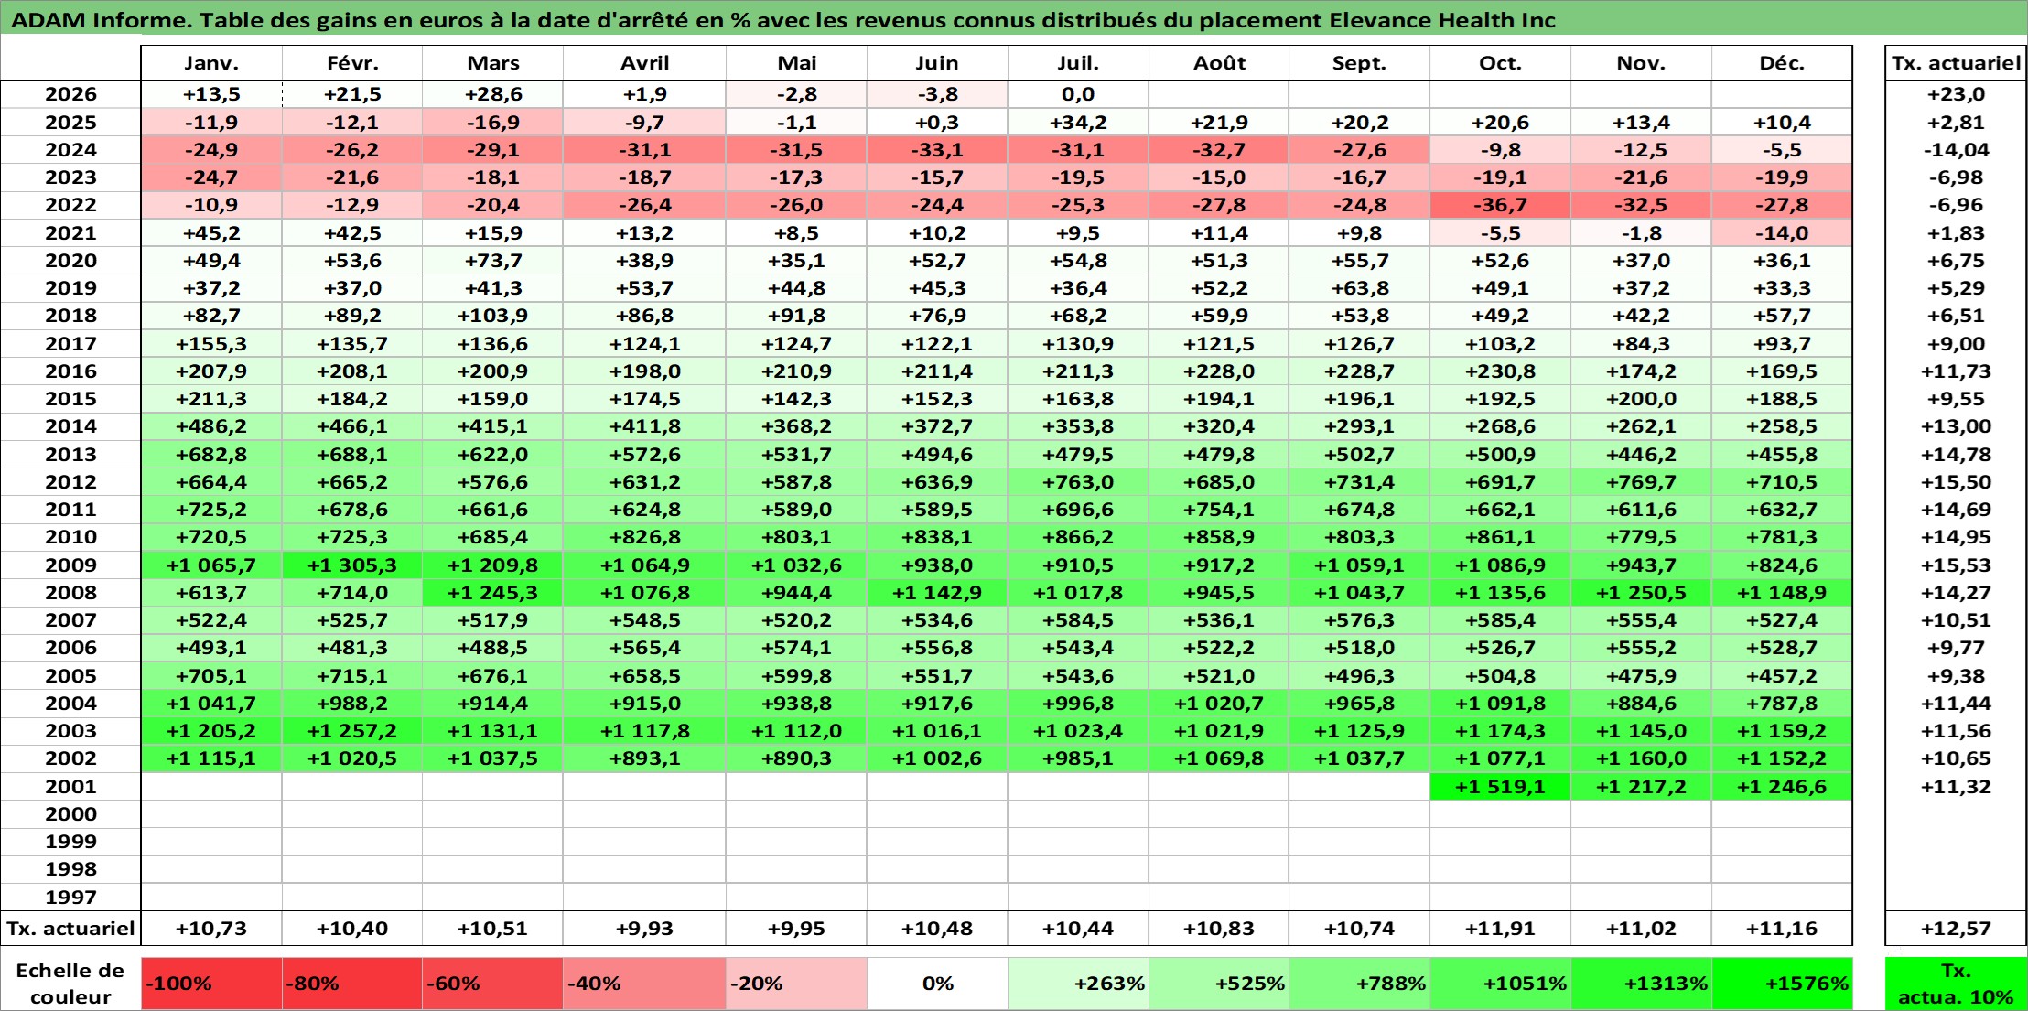Select the Avril column actuarial rate '+9,93'
The width and height of the screenshot is (2028, 1011).
coord(644,929)
